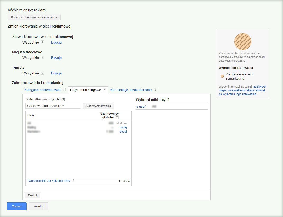Edit Miejsca docelowe targeting

pyautogui.click(x=56, y=58)
